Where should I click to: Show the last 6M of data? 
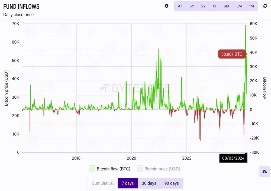click(226, 6)
